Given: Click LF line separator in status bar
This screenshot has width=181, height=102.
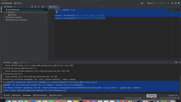Looking at the screenshot, I should [144, 98].
